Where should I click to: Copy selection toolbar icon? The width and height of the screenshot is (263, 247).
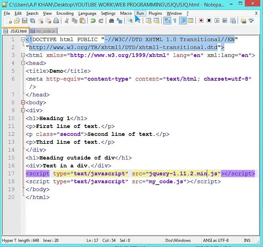[x=74, y=21]
